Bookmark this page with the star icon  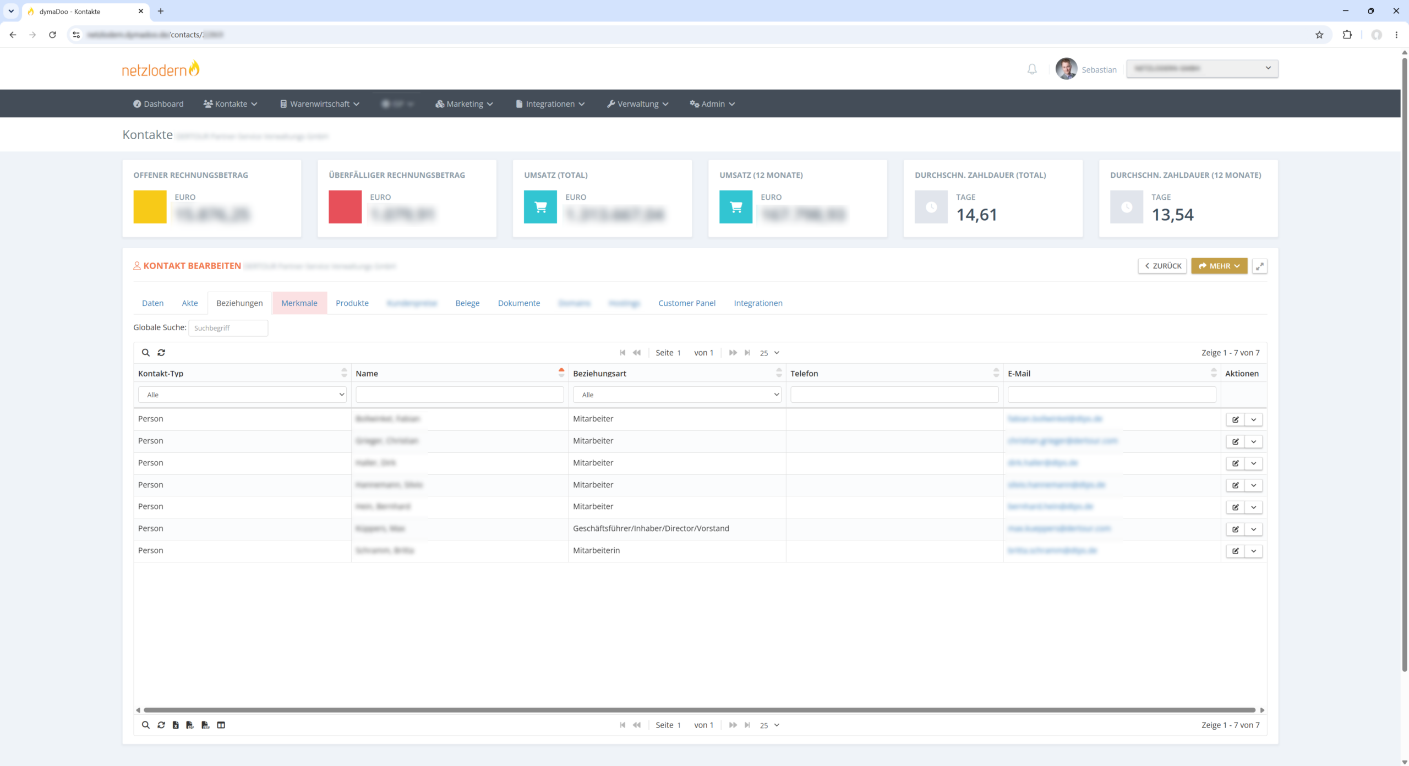[x=1319, y=35]
